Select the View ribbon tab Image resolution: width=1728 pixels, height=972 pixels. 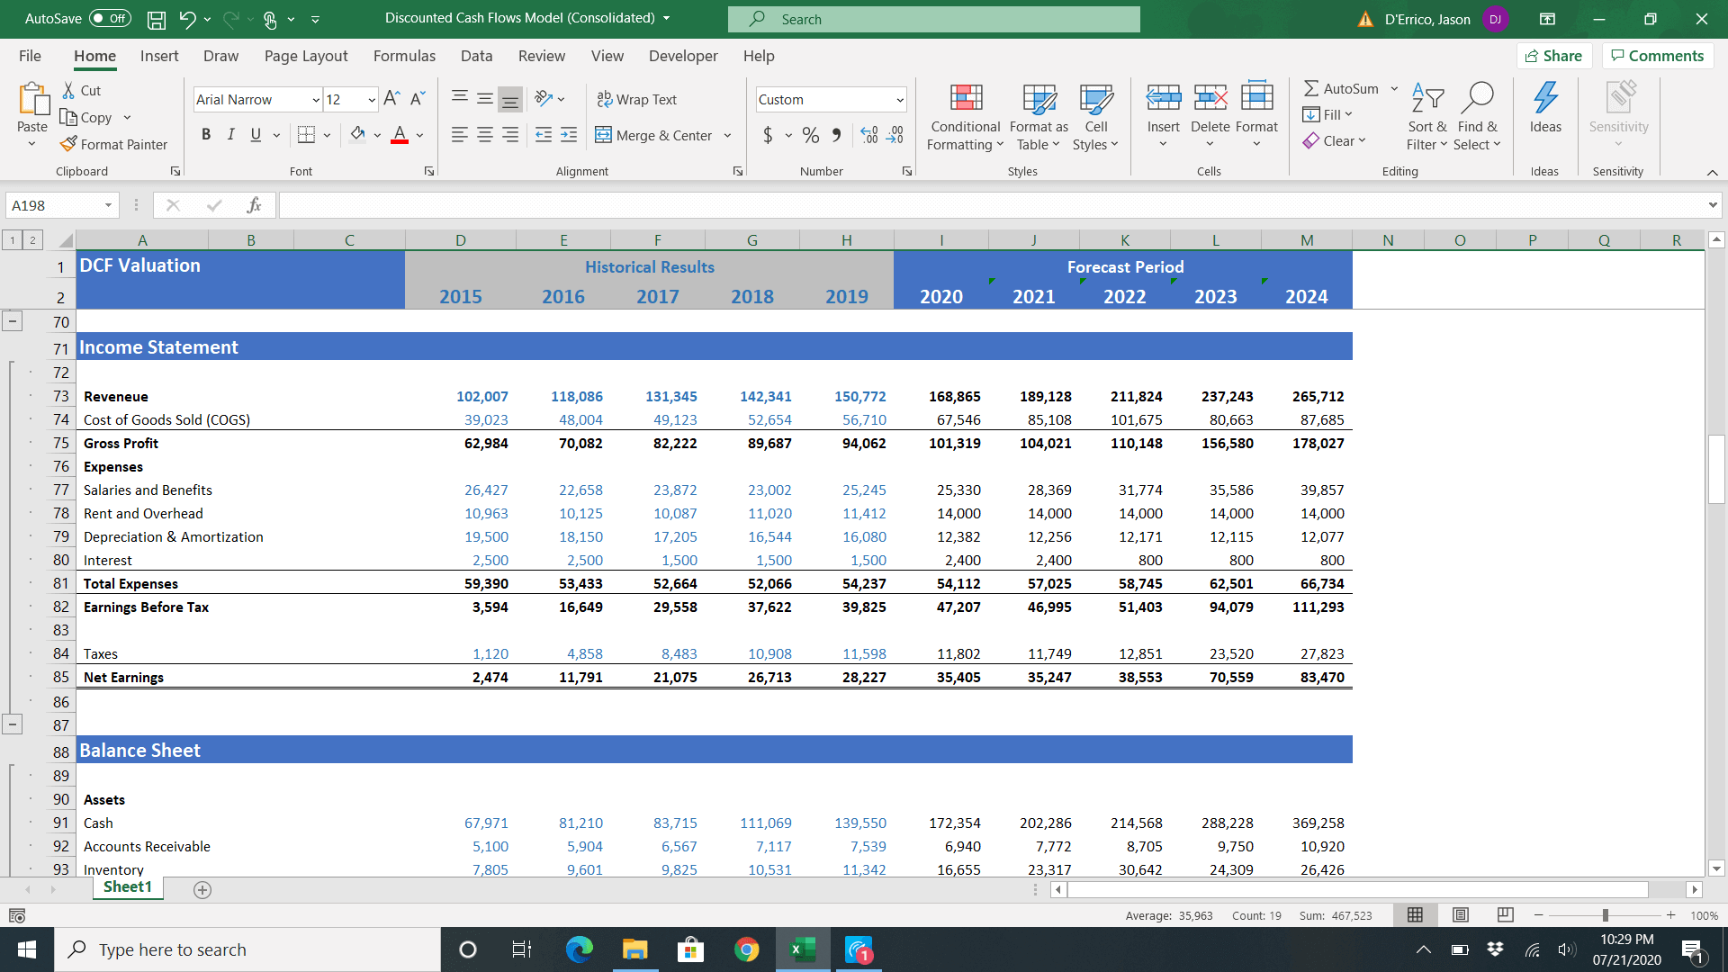(x=607, y=56)
